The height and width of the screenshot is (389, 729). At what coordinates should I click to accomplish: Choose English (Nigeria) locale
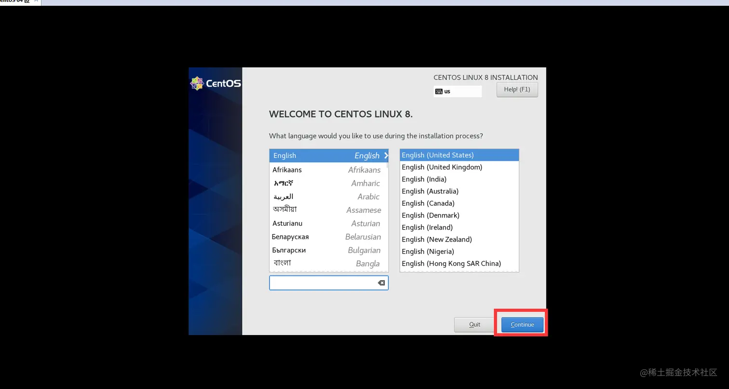coord(459,251)
